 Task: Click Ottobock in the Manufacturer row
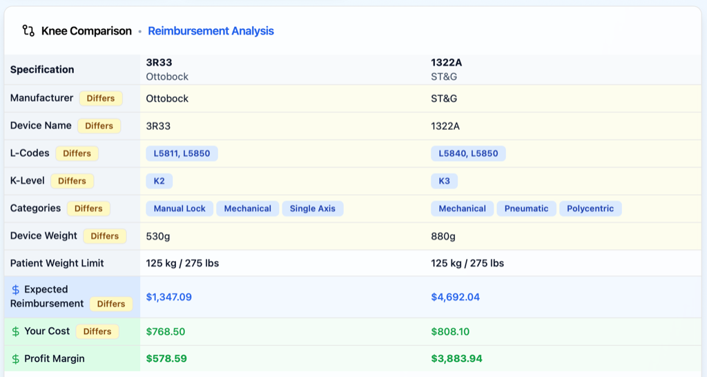coord(167,98)
